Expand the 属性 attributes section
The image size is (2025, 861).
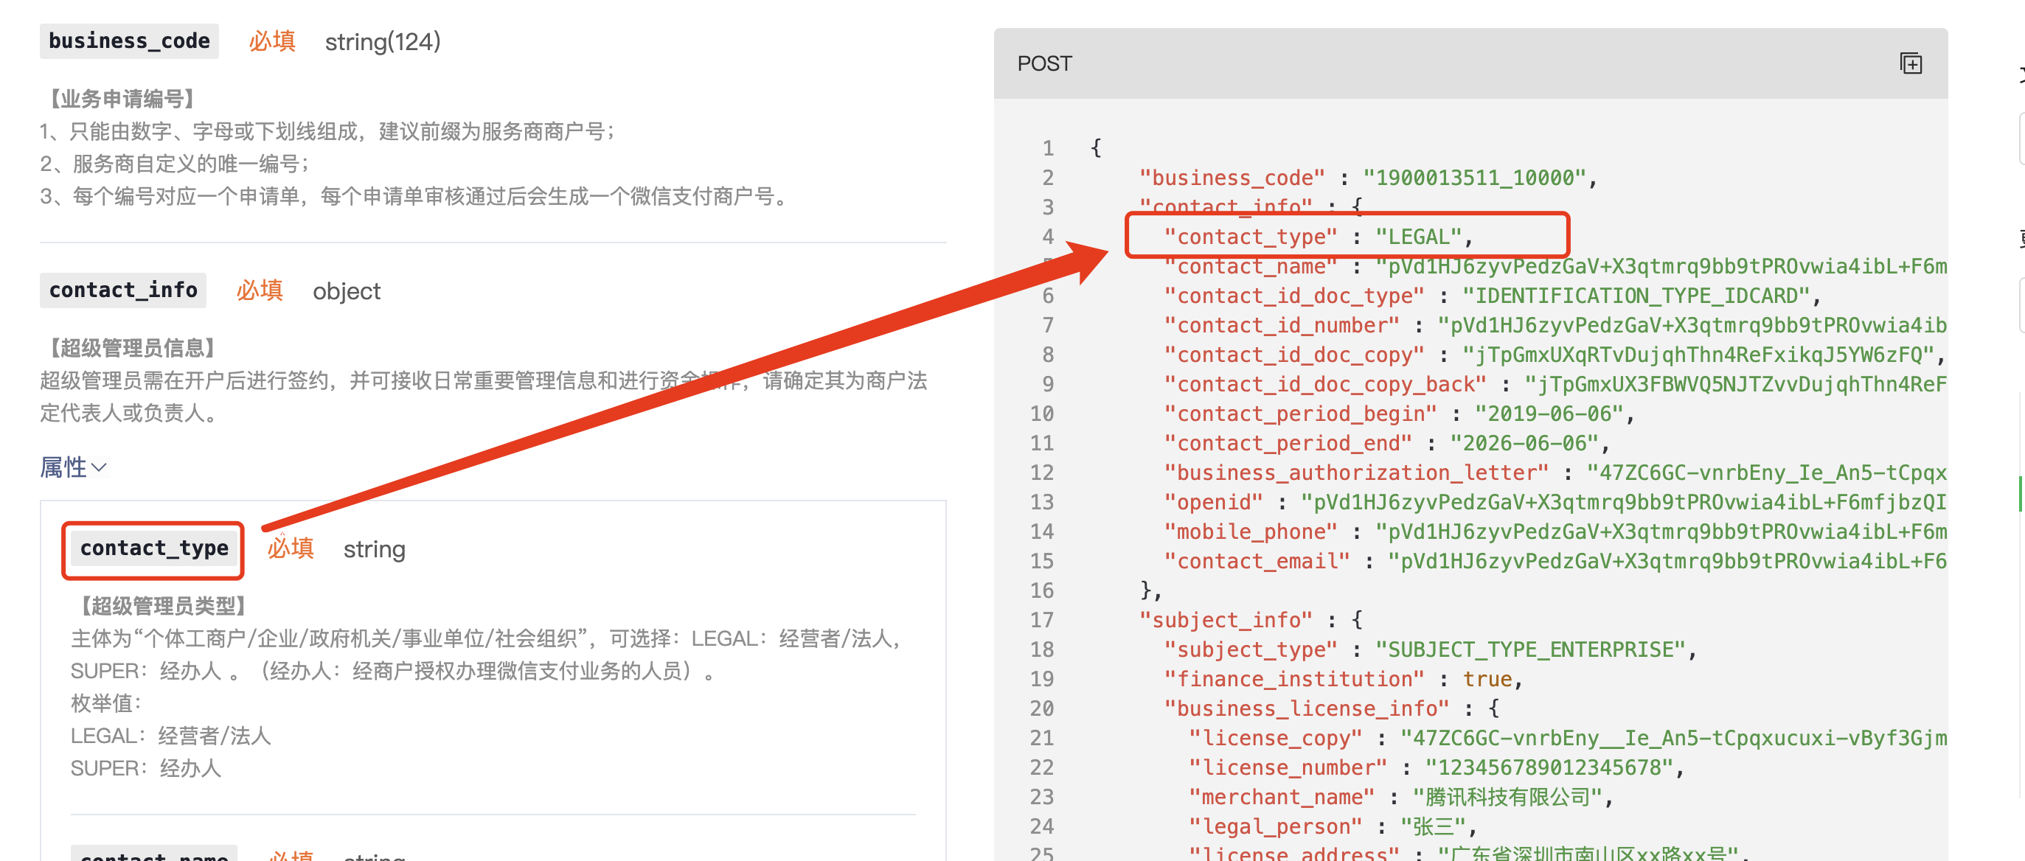64,468
